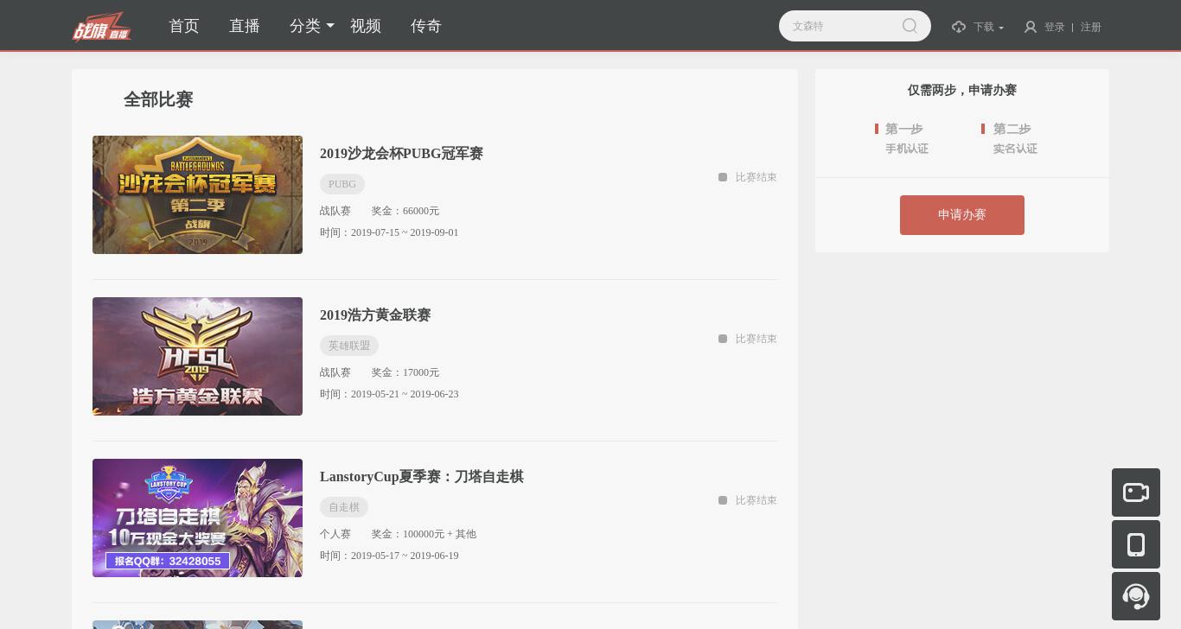The height and width of the screenshot is (629, 1181).
Task: Click the 下载 menu label
Action: (984, 27)
